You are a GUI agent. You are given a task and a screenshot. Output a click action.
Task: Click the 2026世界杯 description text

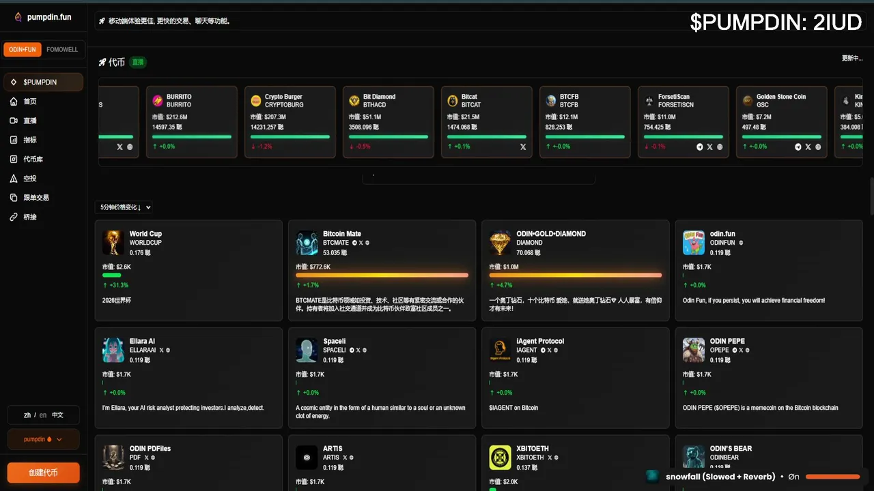pos(117,300)
